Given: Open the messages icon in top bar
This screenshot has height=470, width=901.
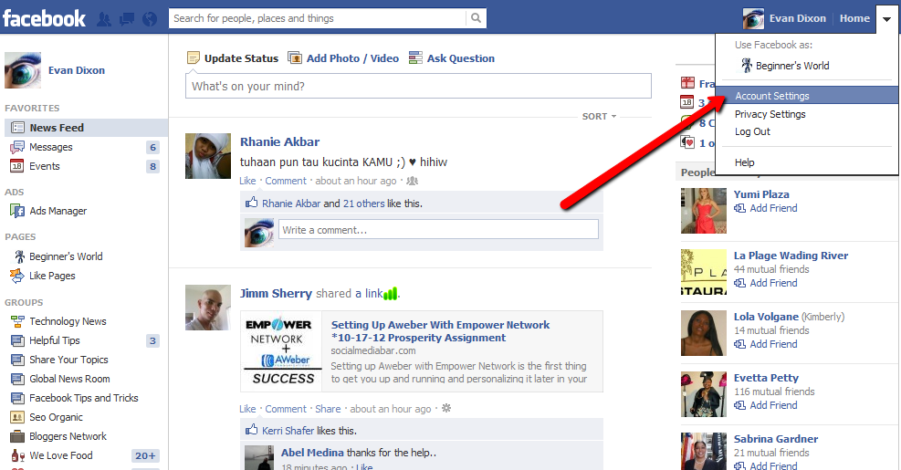Looking at the screenshot, I should pos(126,19).
